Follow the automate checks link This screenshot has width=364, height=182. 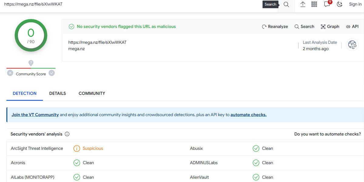pyautogui.click(x=248, y=115)
